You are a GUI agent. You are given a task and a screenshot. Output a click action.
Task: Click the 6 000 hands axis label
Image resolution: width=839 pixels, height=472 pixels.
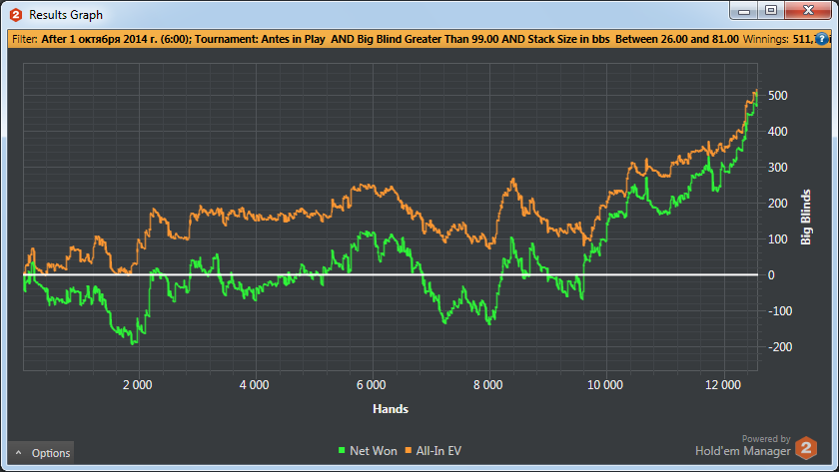point(371,385)
